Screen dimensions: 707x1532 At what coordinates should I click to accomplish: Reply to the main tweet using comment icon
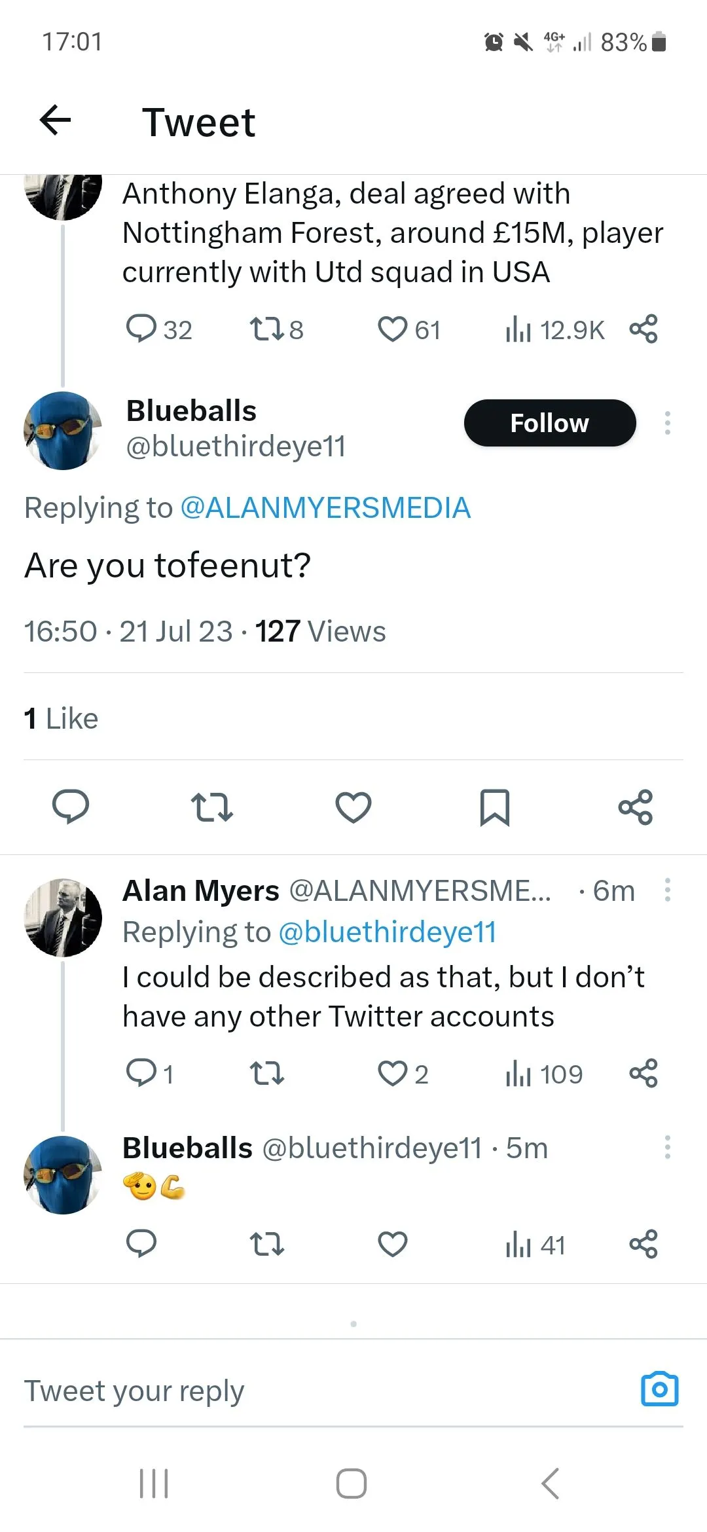(x=71, y=807)
